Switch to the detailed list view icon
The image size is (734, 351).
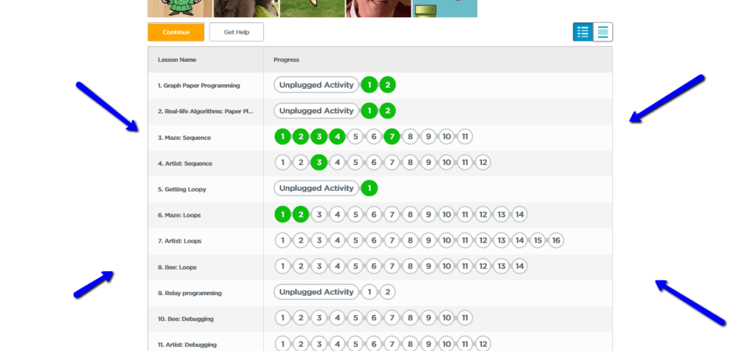[583, 32]
